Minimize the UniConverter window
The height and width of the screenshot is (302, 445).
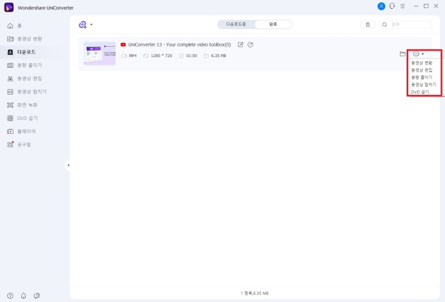point(416,6)
